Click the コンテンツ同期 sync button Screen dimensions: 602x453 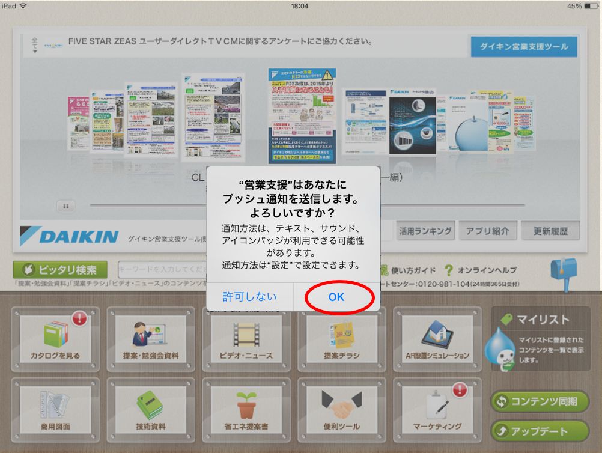[540, 401]
